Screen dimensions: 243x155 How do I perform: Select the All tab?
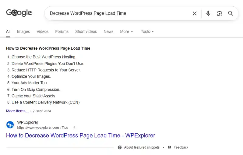pos(8,32)
